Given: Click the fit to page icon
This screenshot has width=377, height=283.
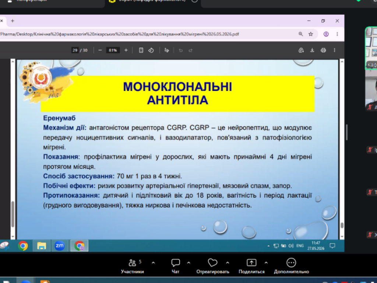Looking at the screenshot, I should click(x=141, y=50).
